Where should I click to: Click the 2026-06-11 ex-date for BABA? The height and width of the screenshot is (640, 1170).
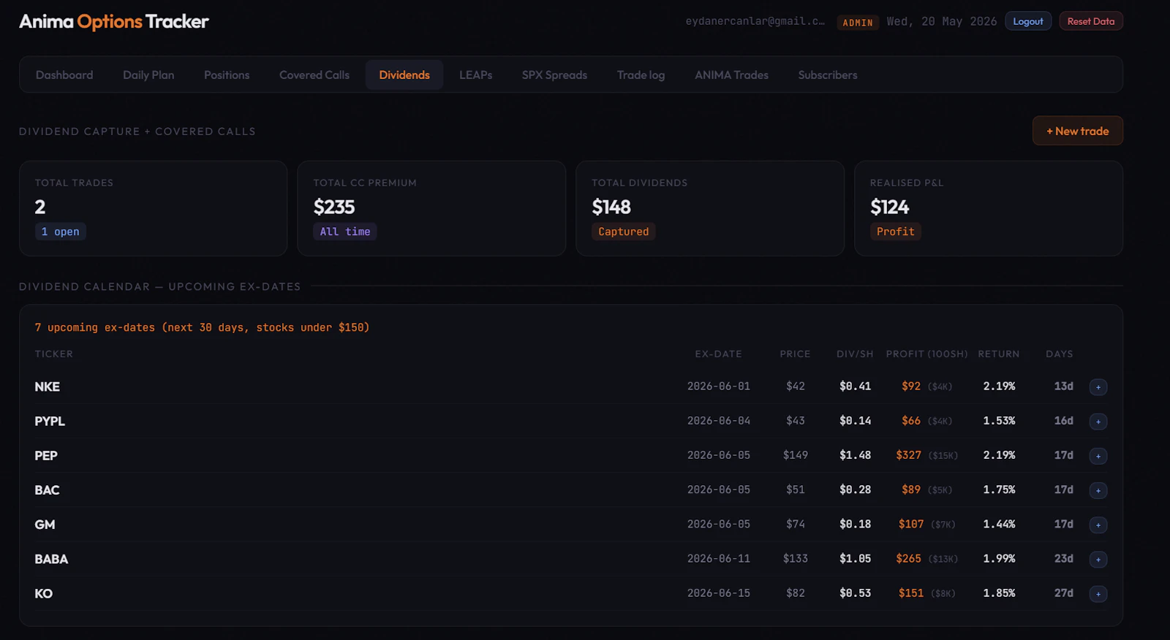click(x=719, y=559)
